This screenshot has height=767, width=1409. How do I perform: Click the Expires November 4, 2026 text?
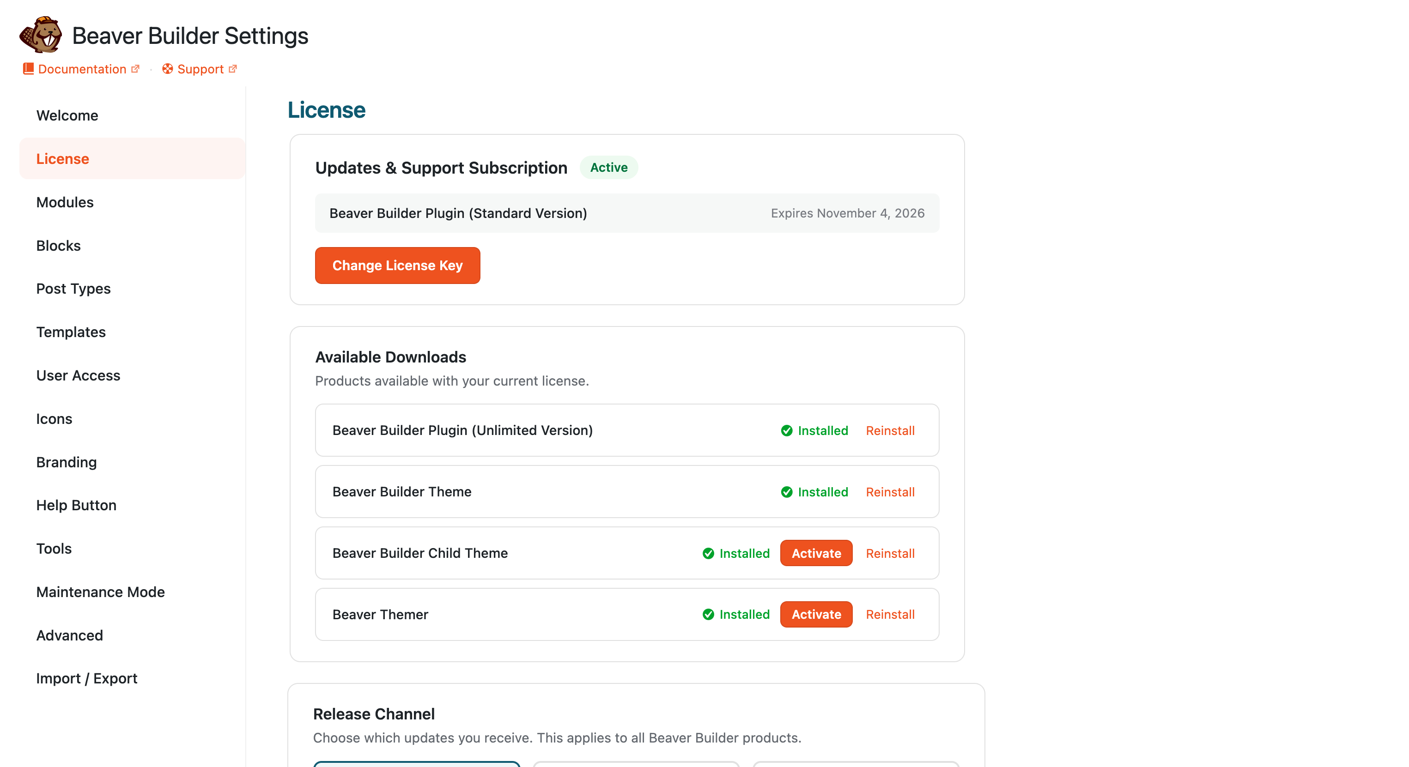(848, 213)
